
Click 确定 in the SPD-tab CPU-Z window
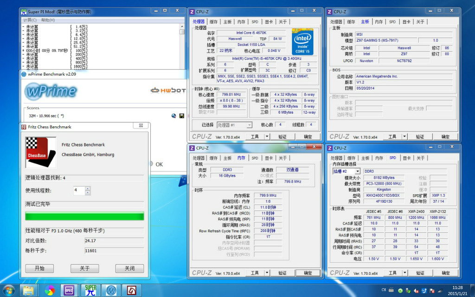coord(445,273)
